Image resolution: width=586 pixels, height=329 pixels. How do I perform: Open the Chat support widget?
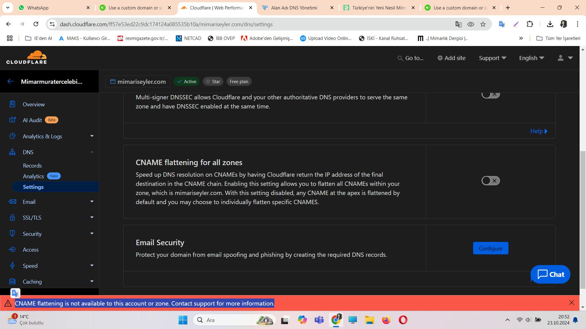tap(550, 274)
